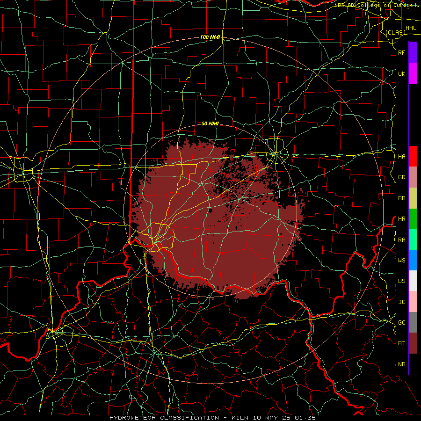The height and width of the screenshot is (421, 421).
Task: Click the blue WS legend swatch
Action: click(x=413, y=260)
